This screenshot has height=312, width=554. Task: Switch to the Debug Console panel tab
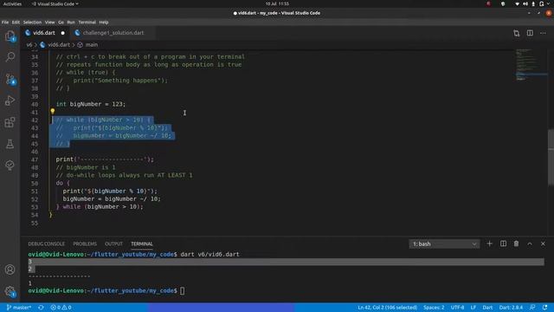coord(46,244)
